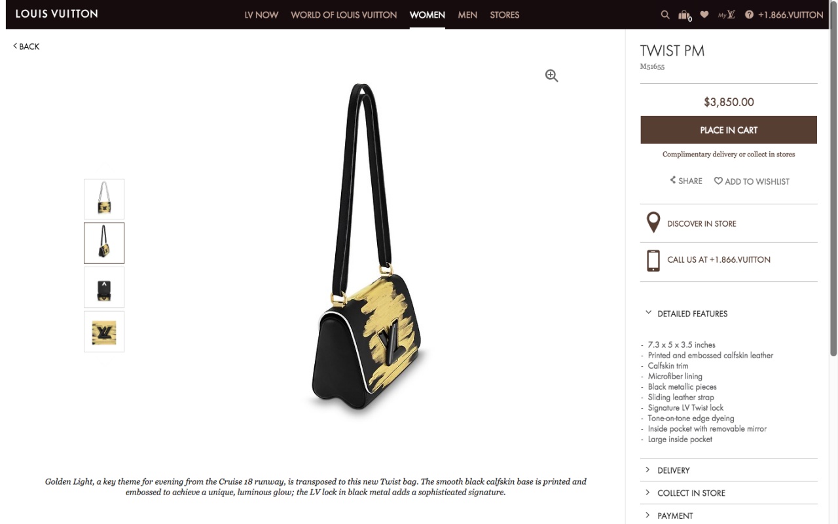Expand the Payment section
This screenshot has width=838, height=524.
(729, 515)
